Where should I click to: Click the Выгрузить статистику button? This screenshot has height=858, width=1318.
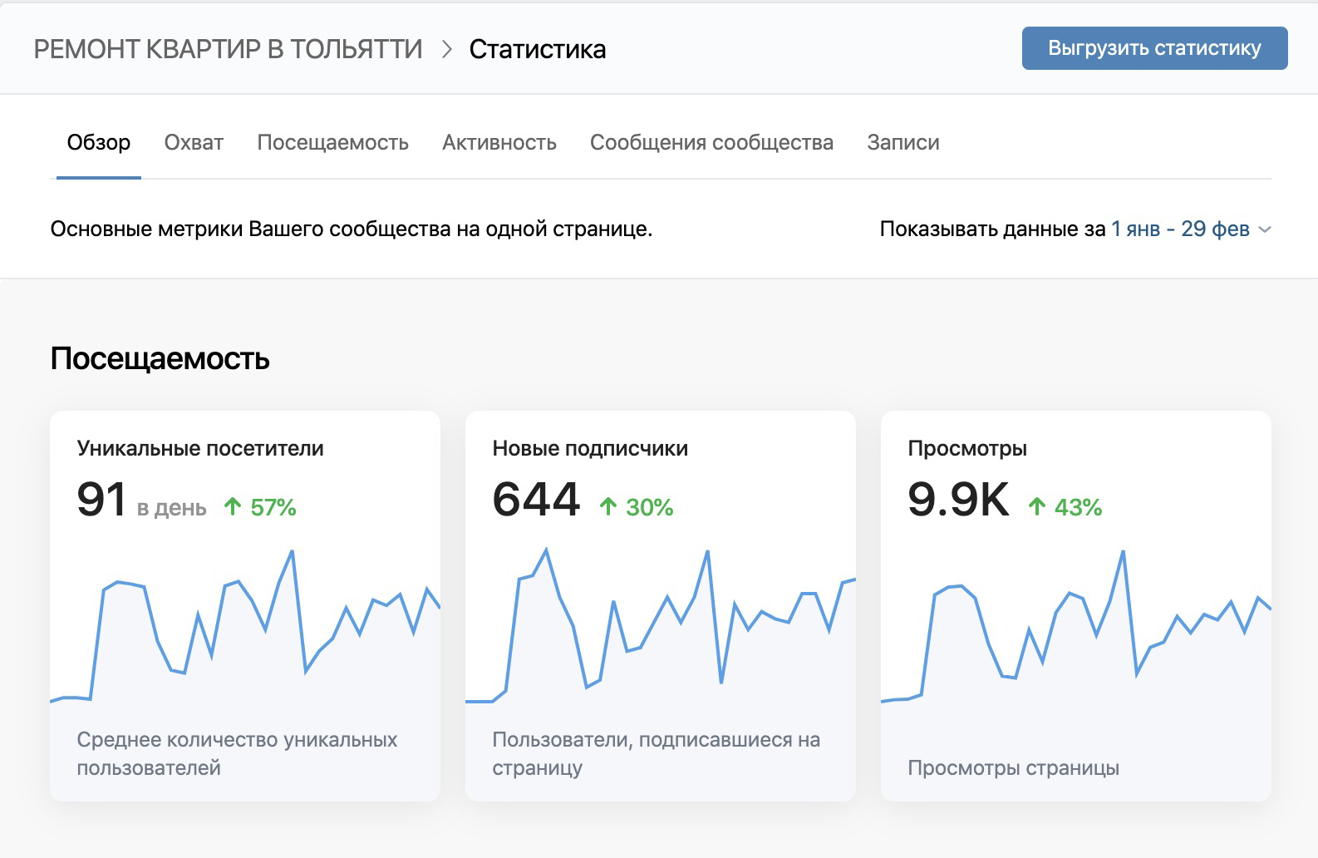point(1154,48)
